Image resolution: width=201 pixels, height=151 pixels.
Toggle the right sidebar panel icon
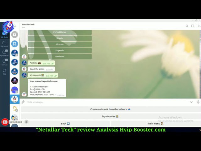click(193, 26)
